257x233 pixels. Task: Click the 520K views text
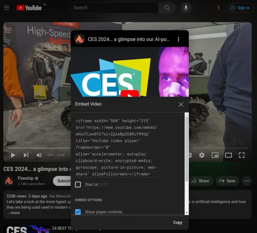click(x=16, y=196)
